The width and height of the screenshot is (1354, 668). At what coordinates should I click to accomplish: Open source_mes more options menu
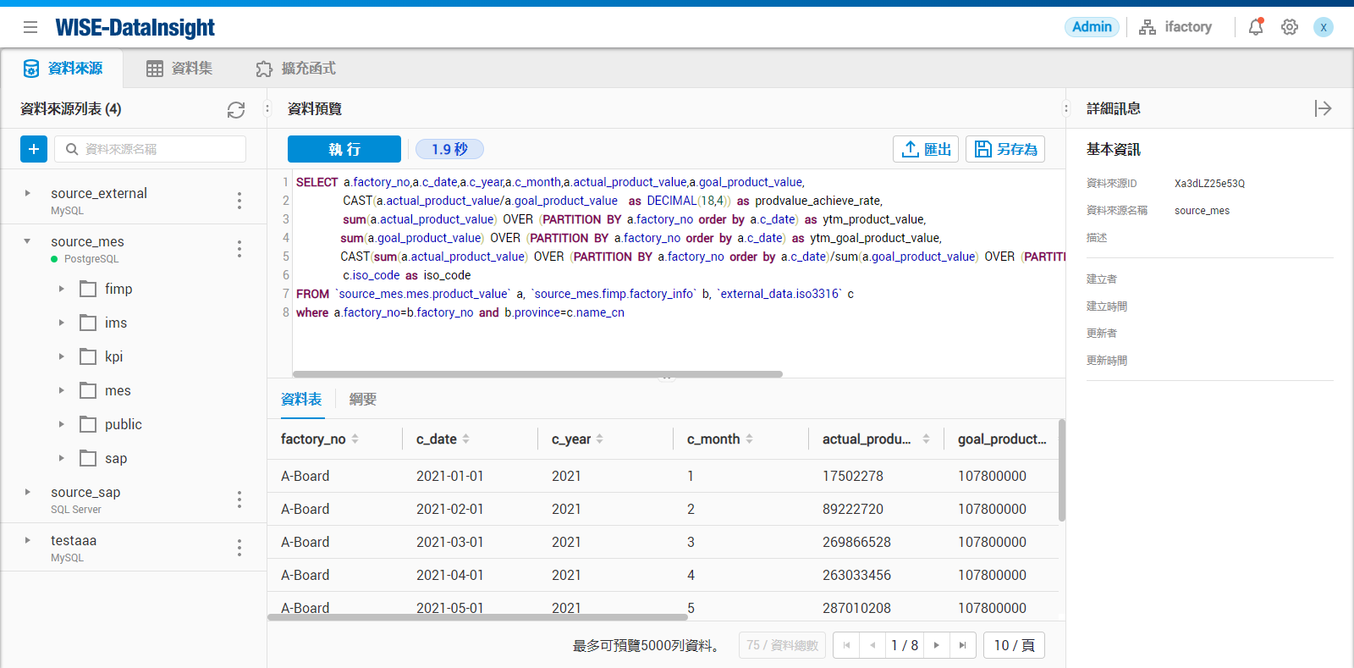tap(239, 249)
